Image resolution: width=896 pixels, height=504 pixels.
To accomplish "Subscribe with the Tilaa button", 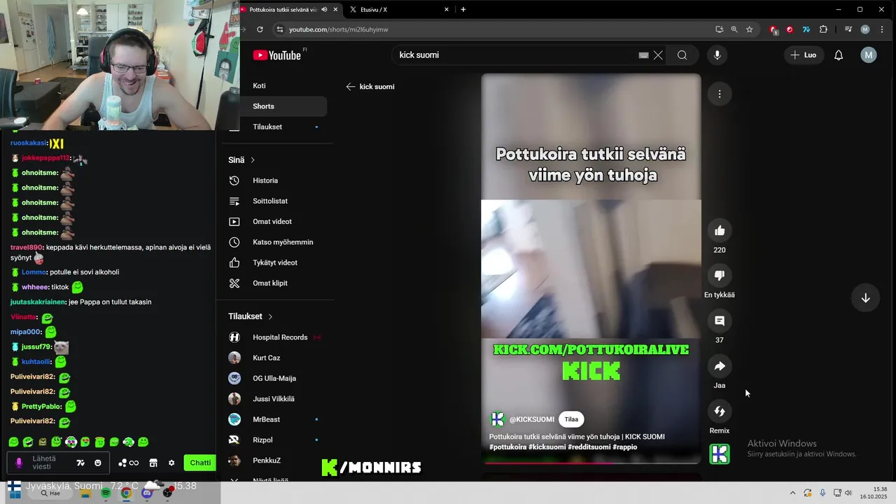I will pyautogui.click(x=571, y=419).
